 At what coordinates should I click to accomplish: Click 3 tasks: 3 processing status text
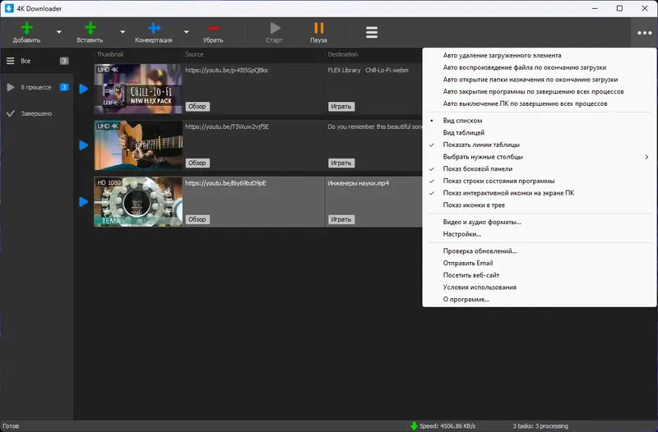pyautogui.click(x=540, y=426)
